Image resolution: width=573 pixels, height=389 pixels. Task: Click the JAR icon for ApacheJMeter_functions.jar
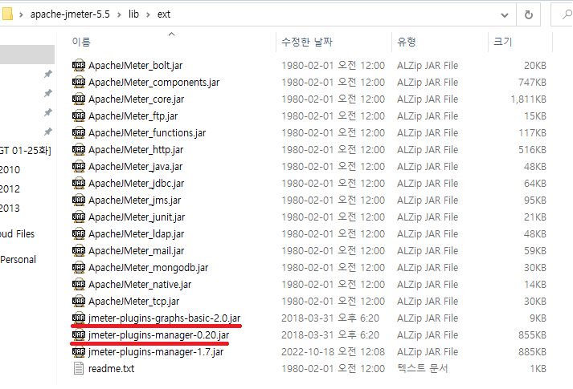pyautogui.click(x=79, y=132)
